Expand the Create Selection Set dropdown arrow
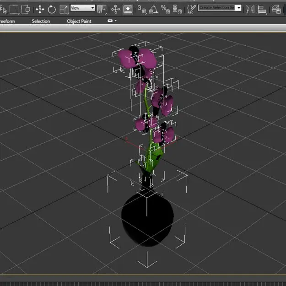 238,8
